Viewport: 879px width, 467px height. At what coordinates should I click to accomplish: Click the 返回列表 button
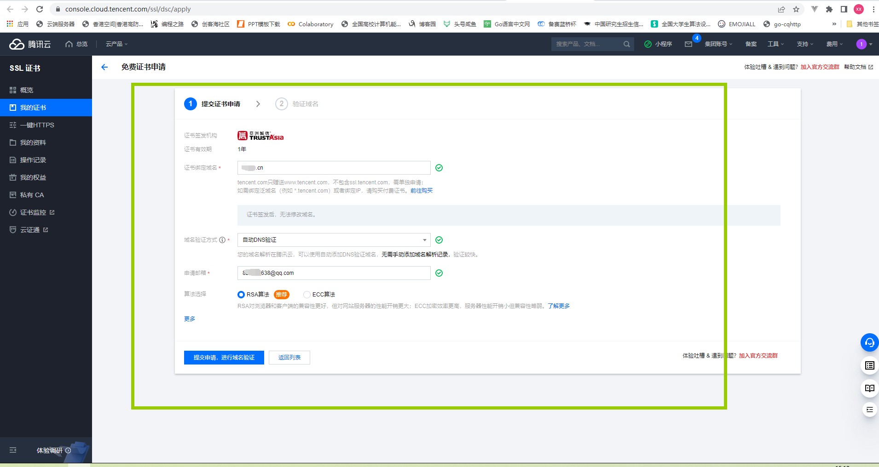[289, 358]
